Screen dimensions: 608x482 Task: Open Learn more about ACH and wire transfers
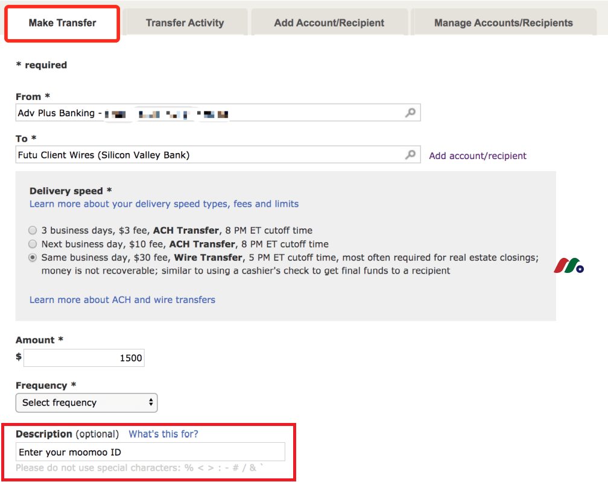tap(122, 300)
